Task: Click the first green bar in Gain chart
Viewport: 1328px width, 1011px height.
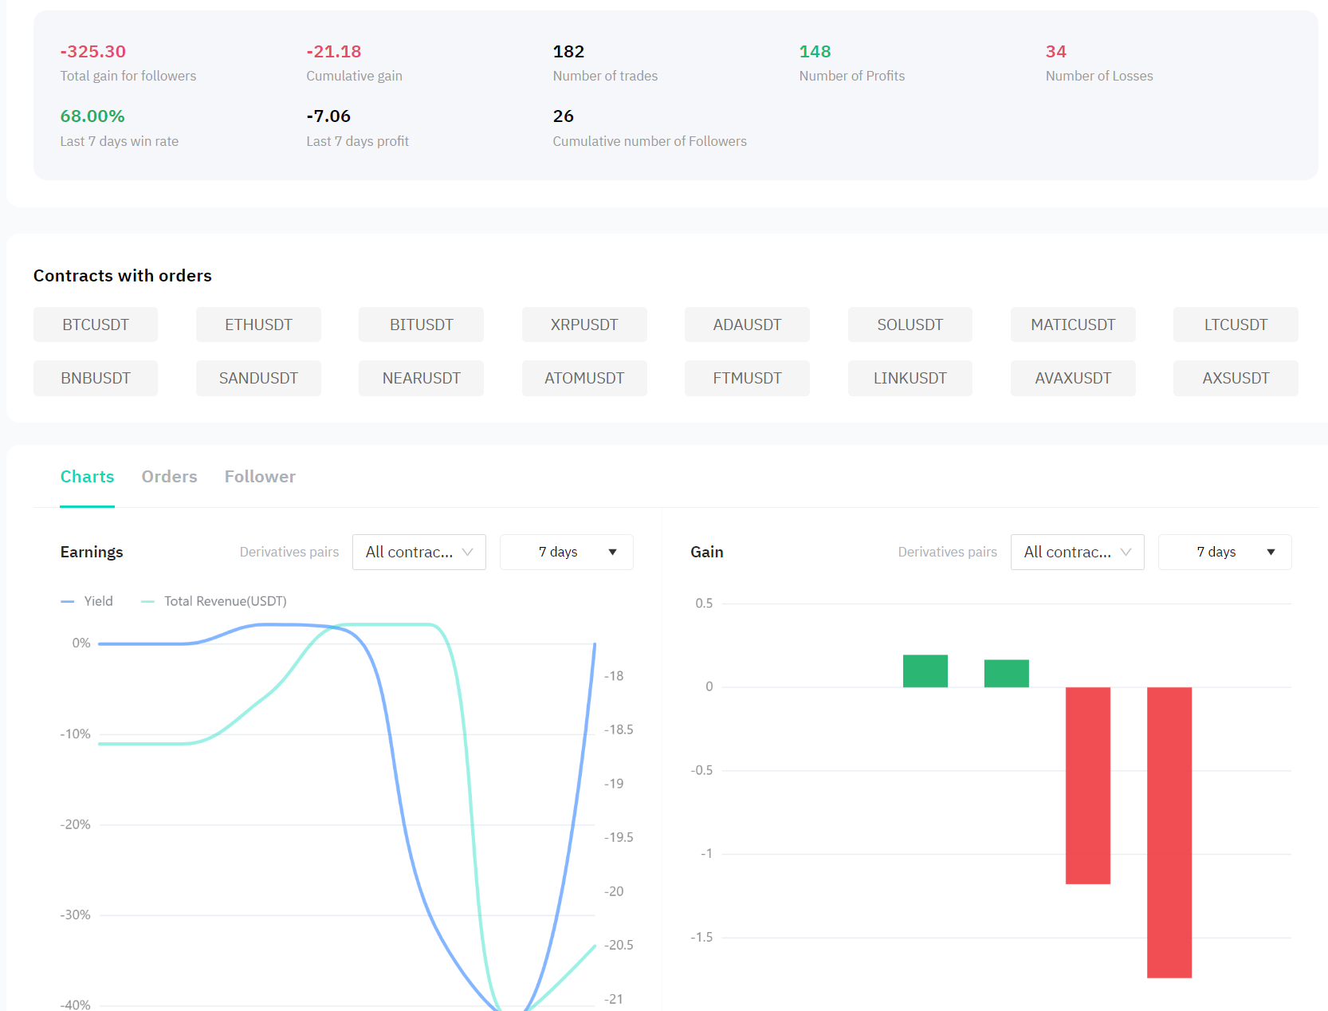Action: click(925, 671)
